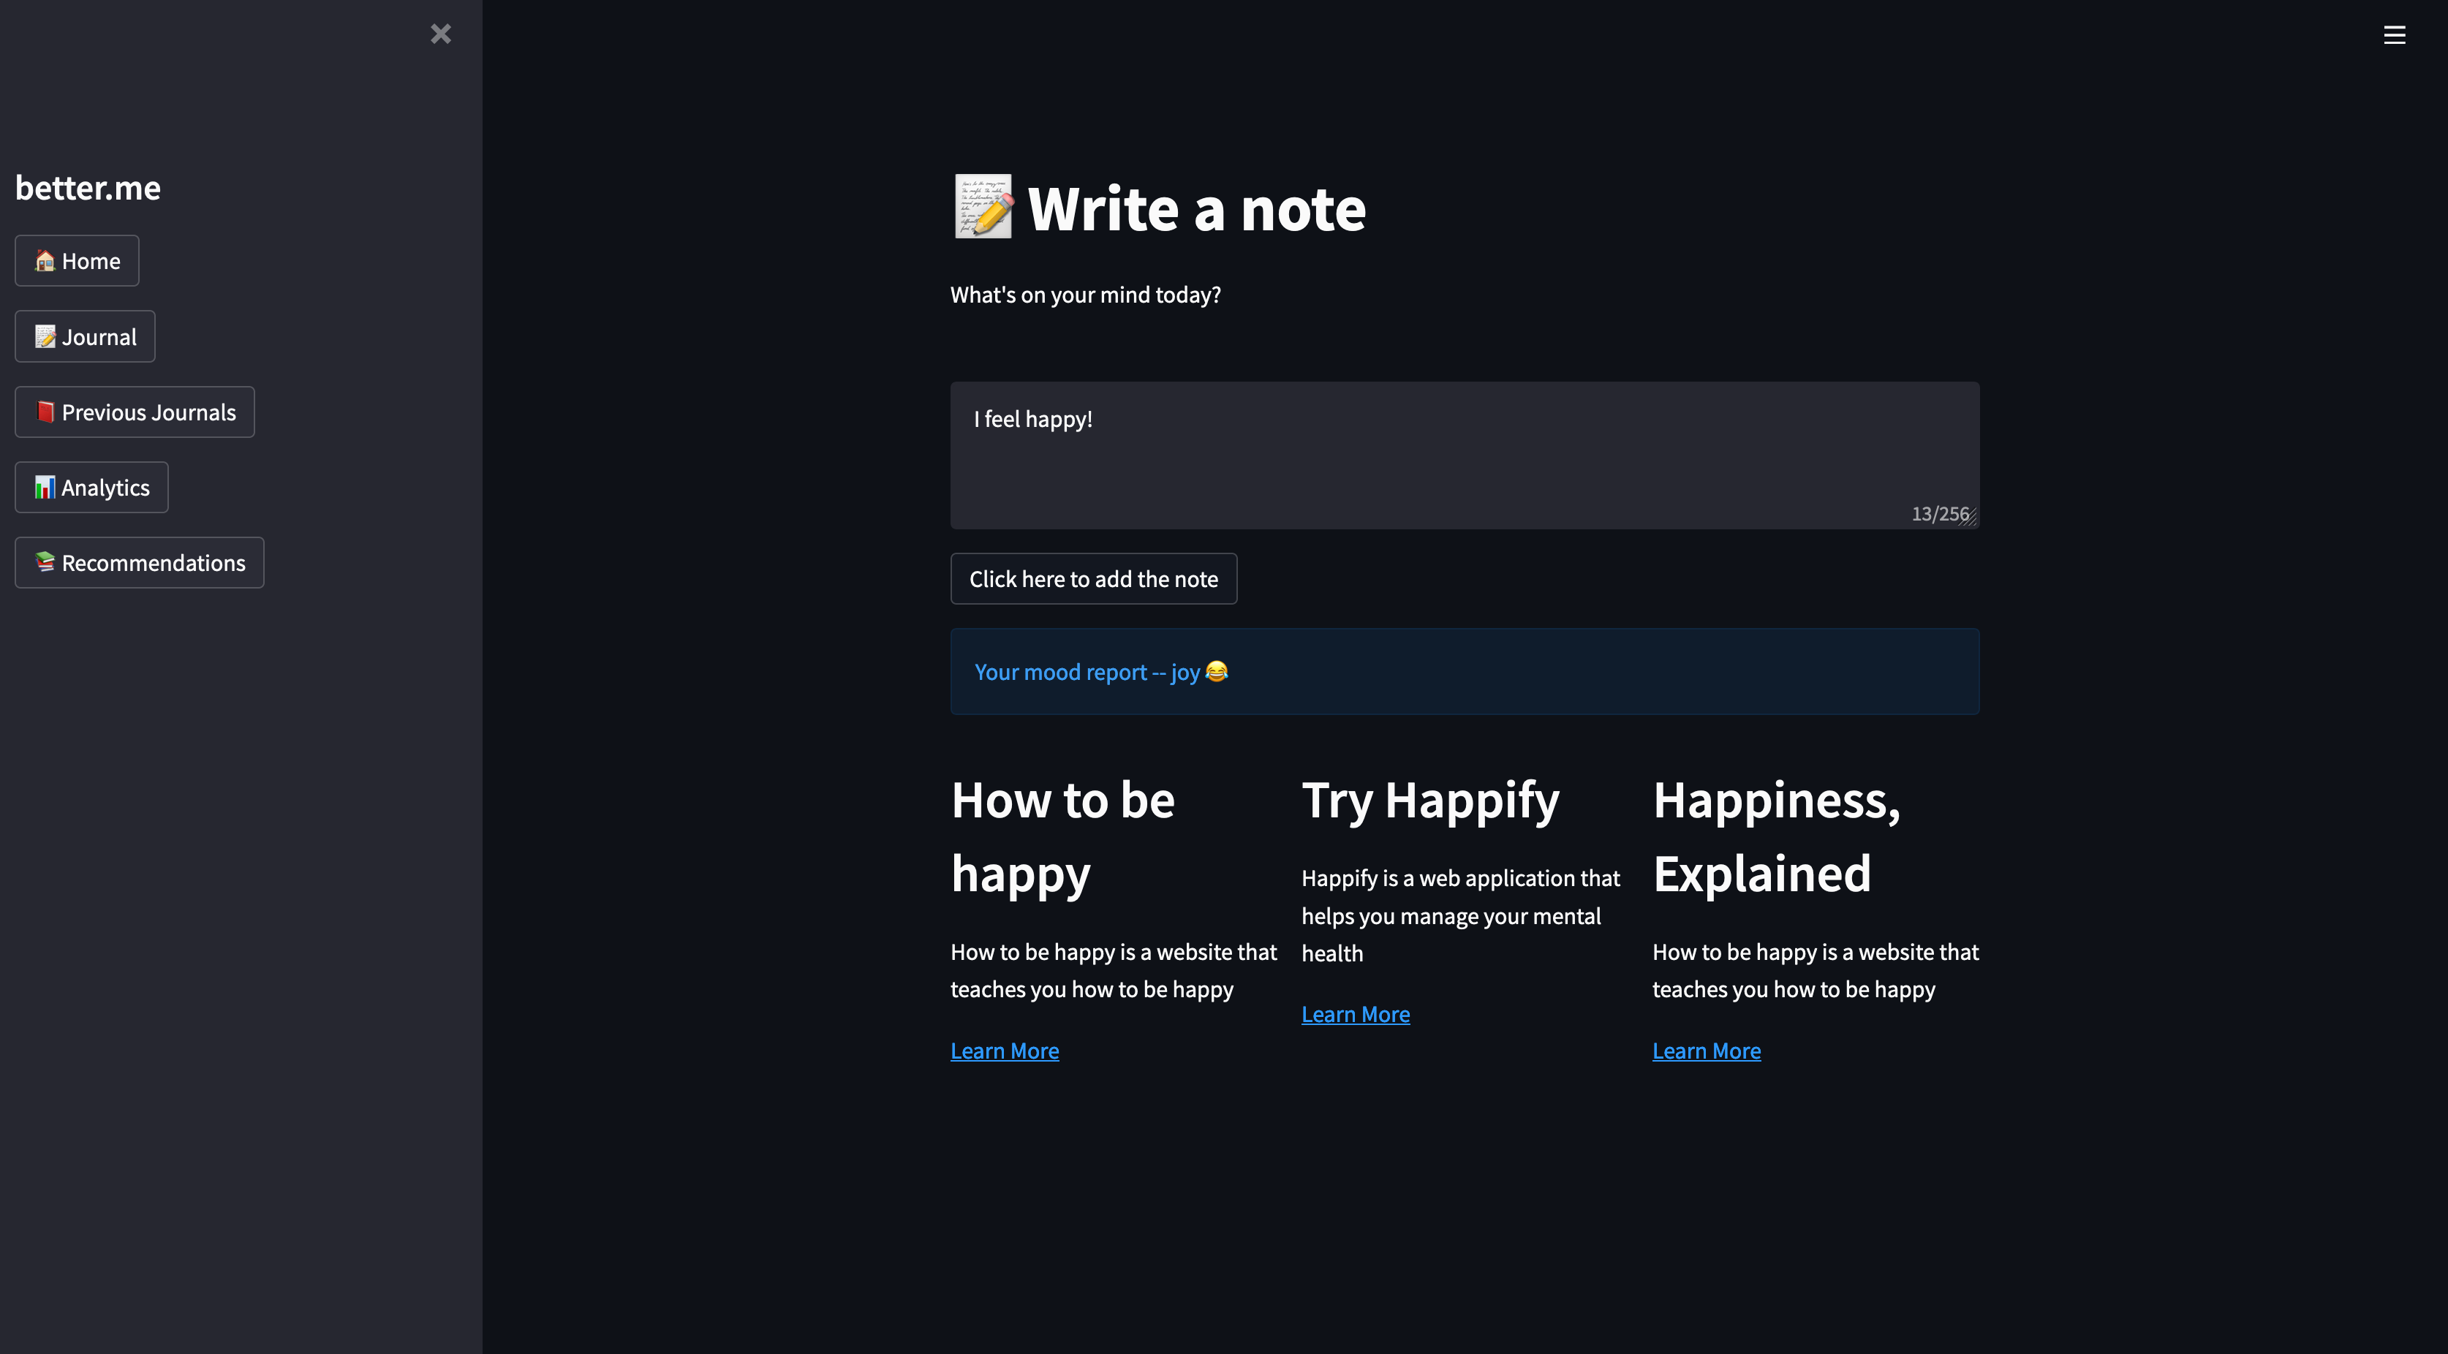Open Learn More under Happiness, Explained
Image resolution: width=2448 pixels, height=1354 pixels.
coord(1706,1051)
